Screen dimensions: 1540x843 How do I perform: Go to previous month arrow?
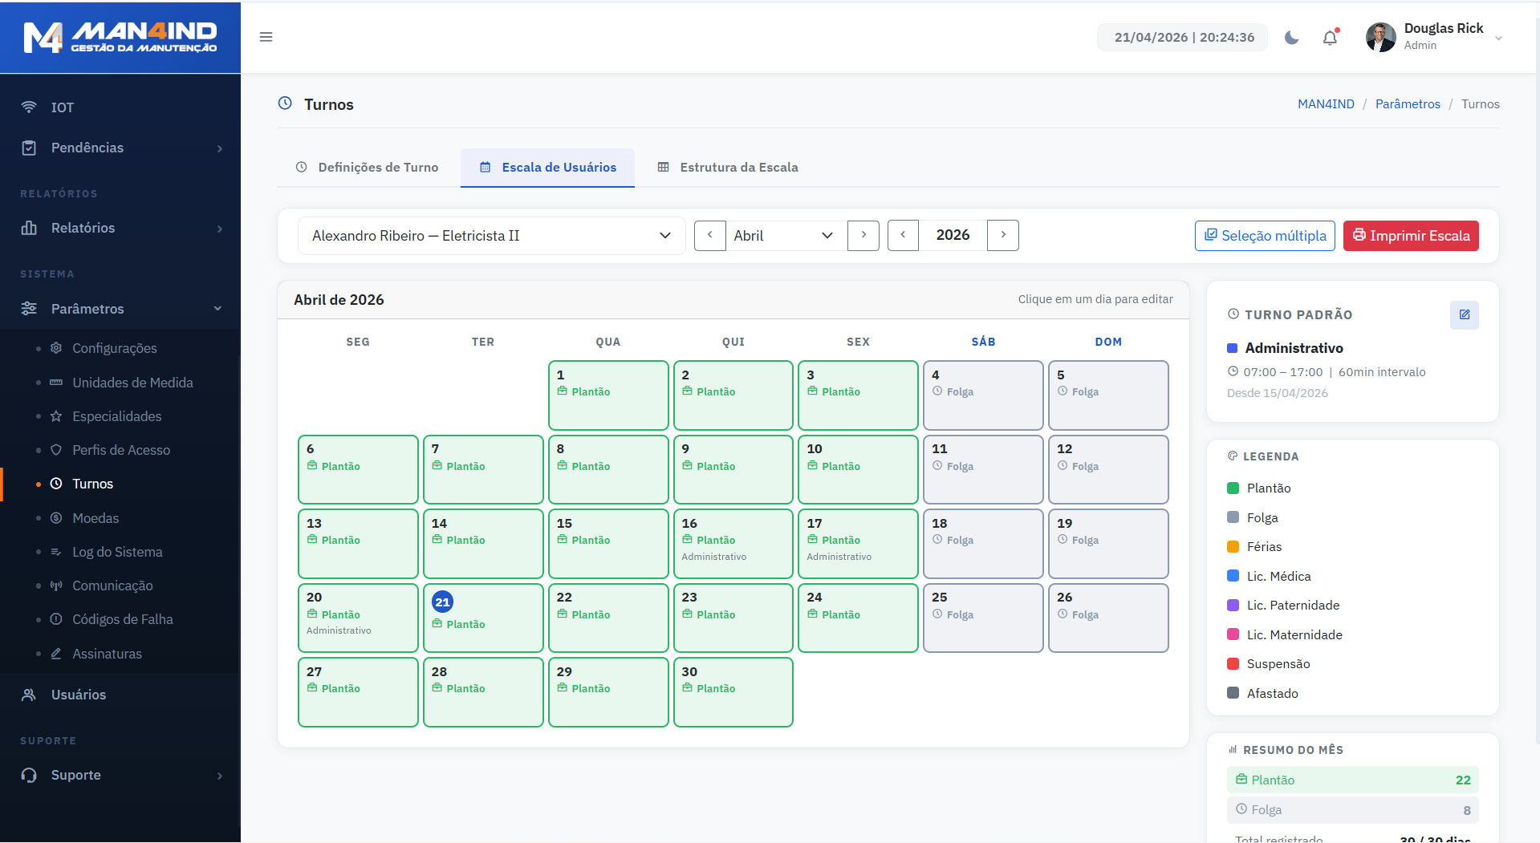coord(709,235)
